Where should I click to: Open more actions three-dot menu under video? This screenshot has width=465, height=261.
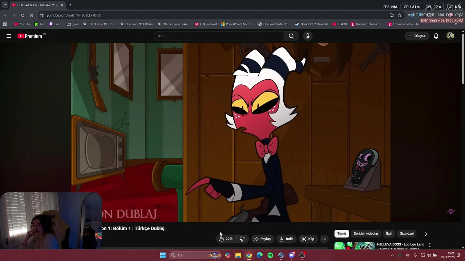click(324, 239)
